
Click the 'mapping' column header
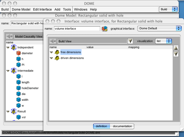click(150, 47)
